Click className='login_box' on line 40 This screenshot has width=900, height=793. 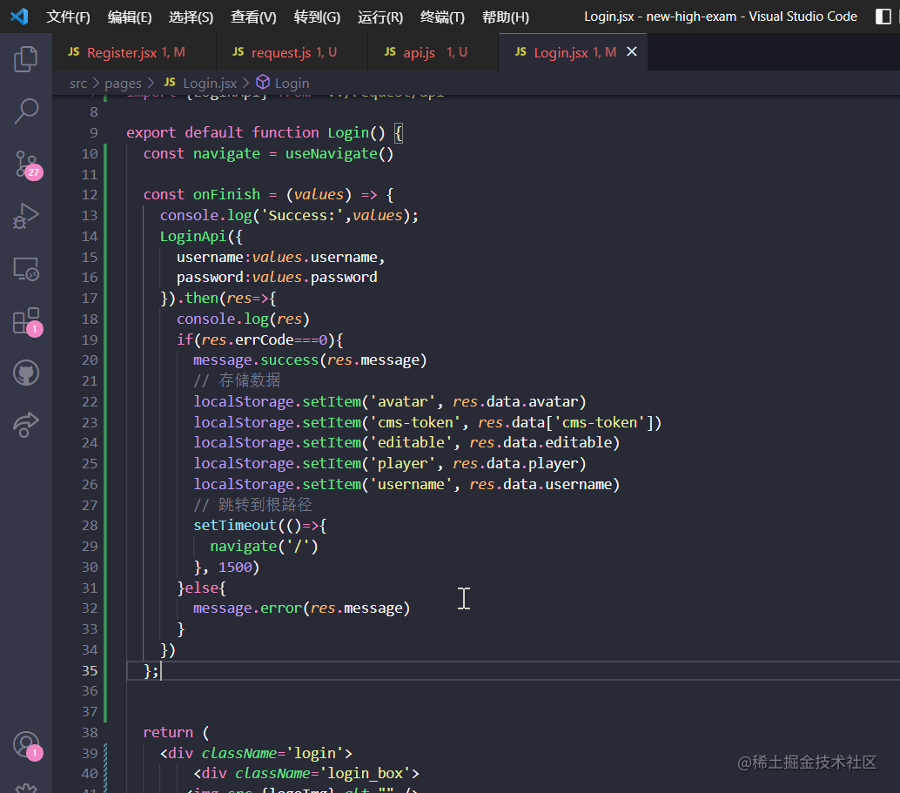point(324,774)
